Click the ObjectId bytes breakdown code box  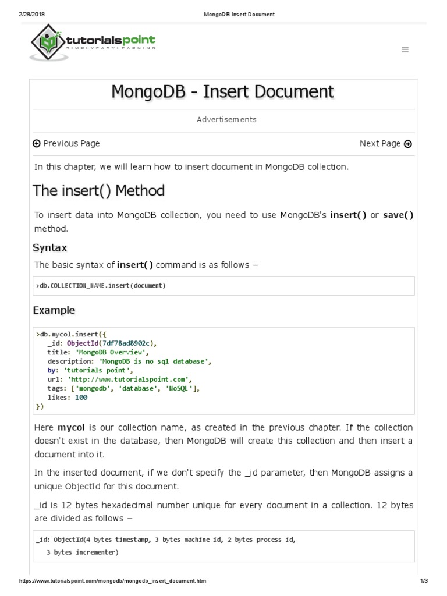(x=223, y=546)
